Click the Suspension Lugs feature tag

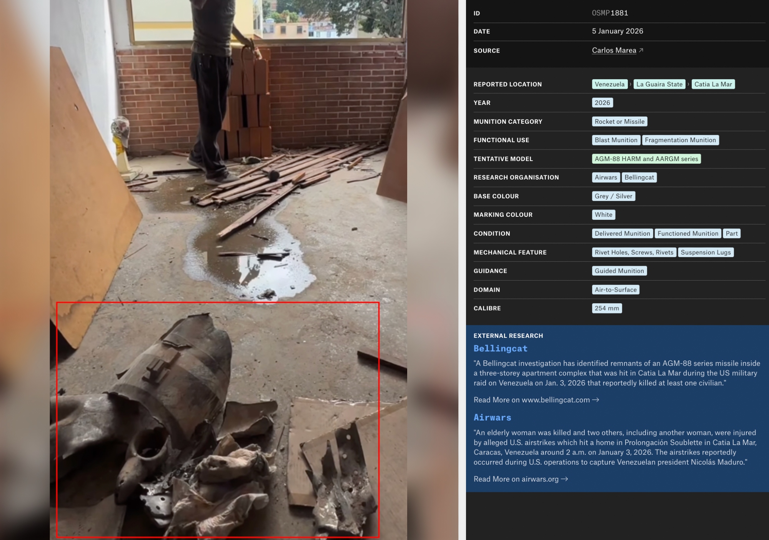705,252
